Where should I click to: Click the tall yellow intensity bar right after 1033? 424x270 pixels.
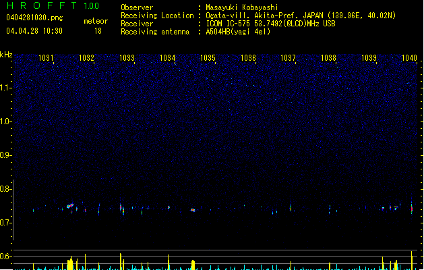121,261
